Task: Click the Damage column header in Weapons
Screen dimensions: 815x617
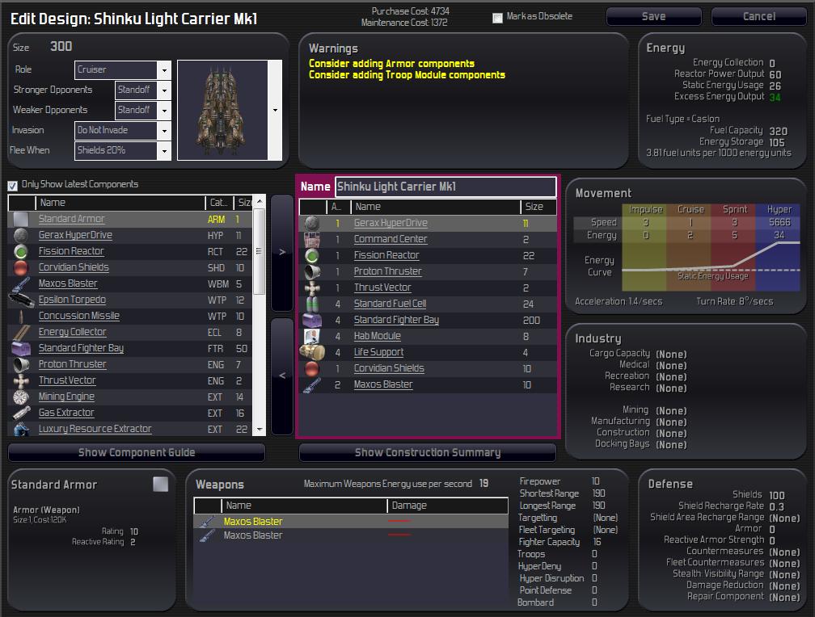Action: point(447,506)
